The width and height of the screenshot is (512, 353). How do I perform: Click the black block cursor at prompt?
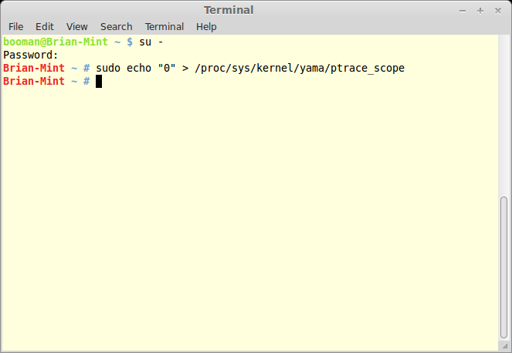[99, 81]
